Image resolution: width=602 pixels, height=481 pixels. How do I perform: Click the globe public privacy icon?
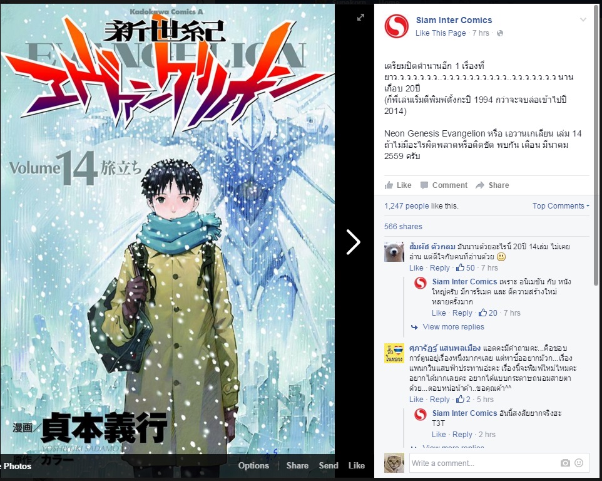[500, 33]
